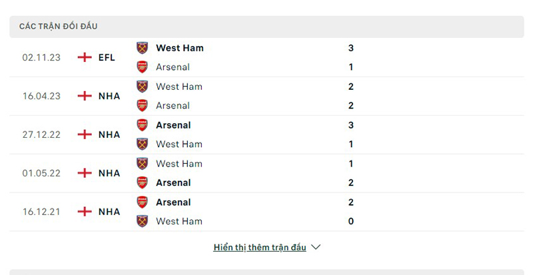
Task: Click West Ham crest in 16.04.23 match
Action: [x=142, y=87]
